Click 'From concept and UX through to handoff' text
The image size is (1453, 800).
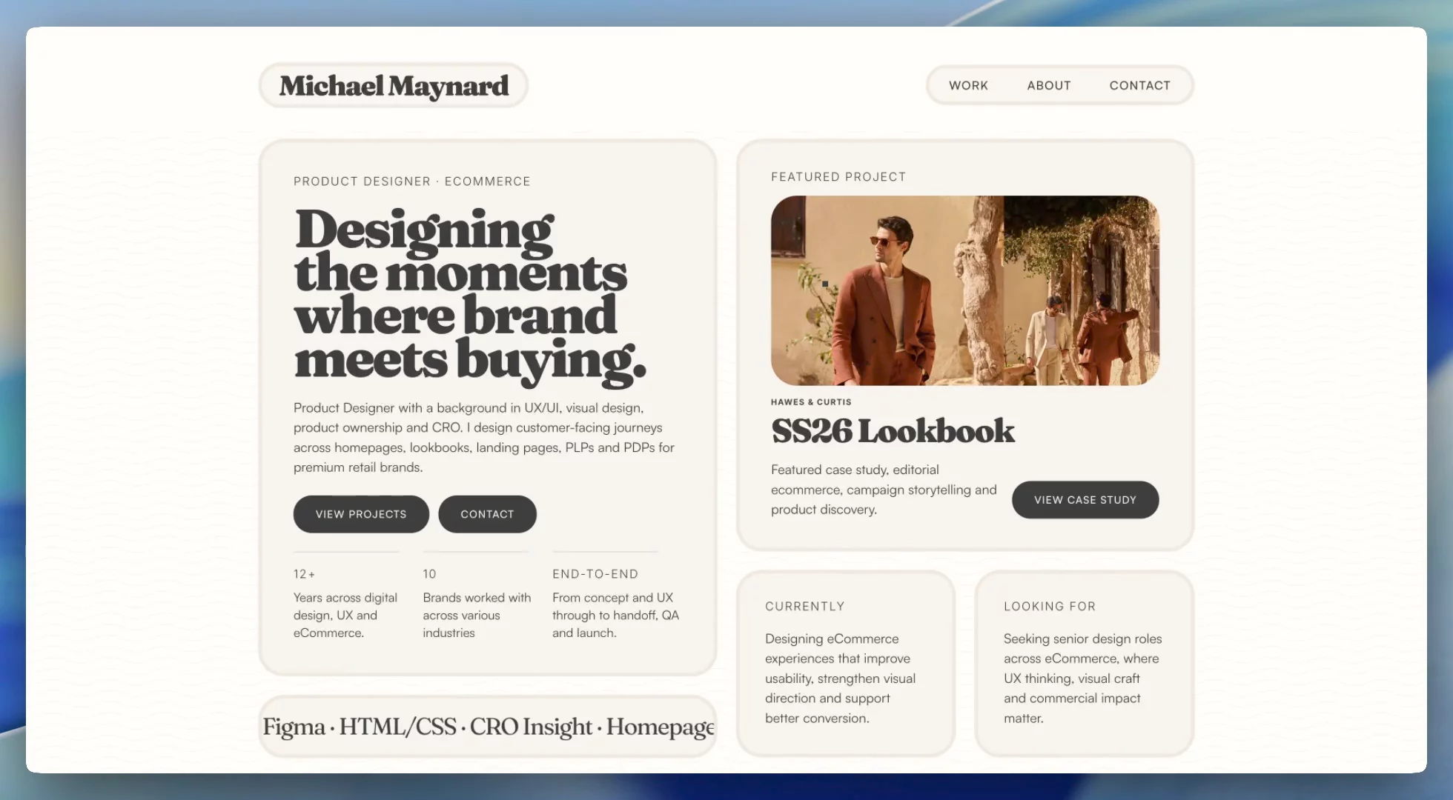pyautogui.click(x=615, y=616)
